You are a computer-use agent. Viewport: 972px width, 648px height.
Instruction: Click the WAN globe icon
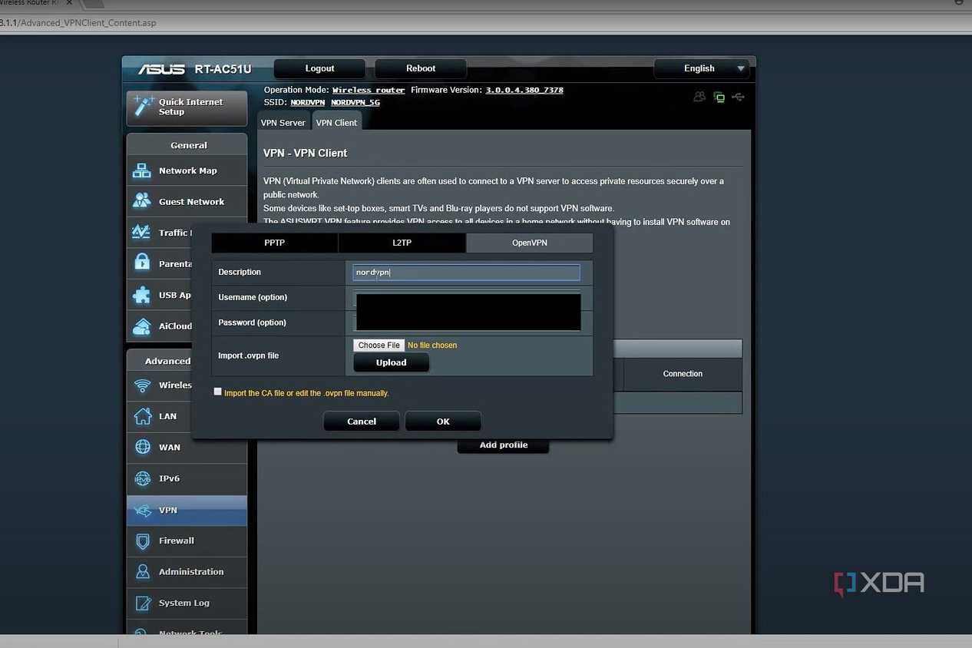142,447
